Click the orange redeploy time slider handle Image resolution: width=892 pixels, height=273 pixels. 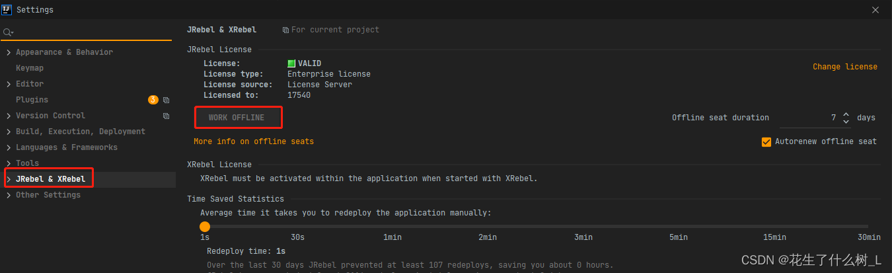205,227
